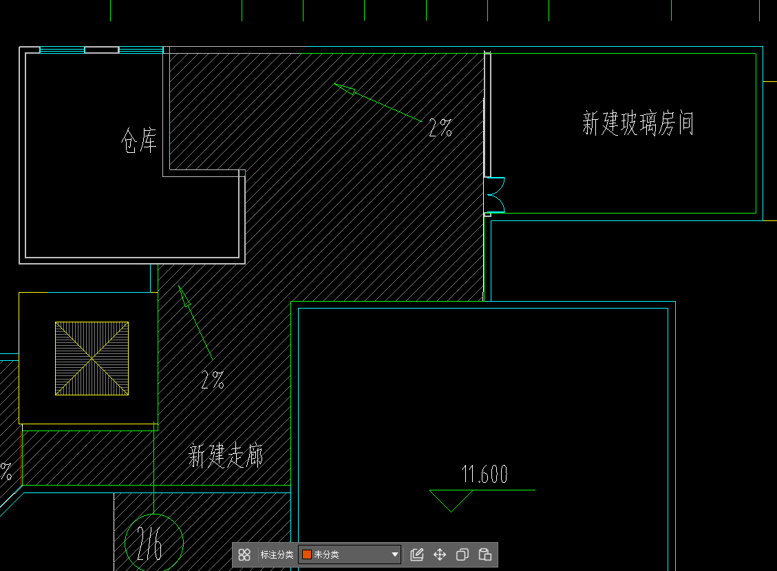Click the paste icon in the floating toolbar
777x571 pixels.
pos(485,554)
